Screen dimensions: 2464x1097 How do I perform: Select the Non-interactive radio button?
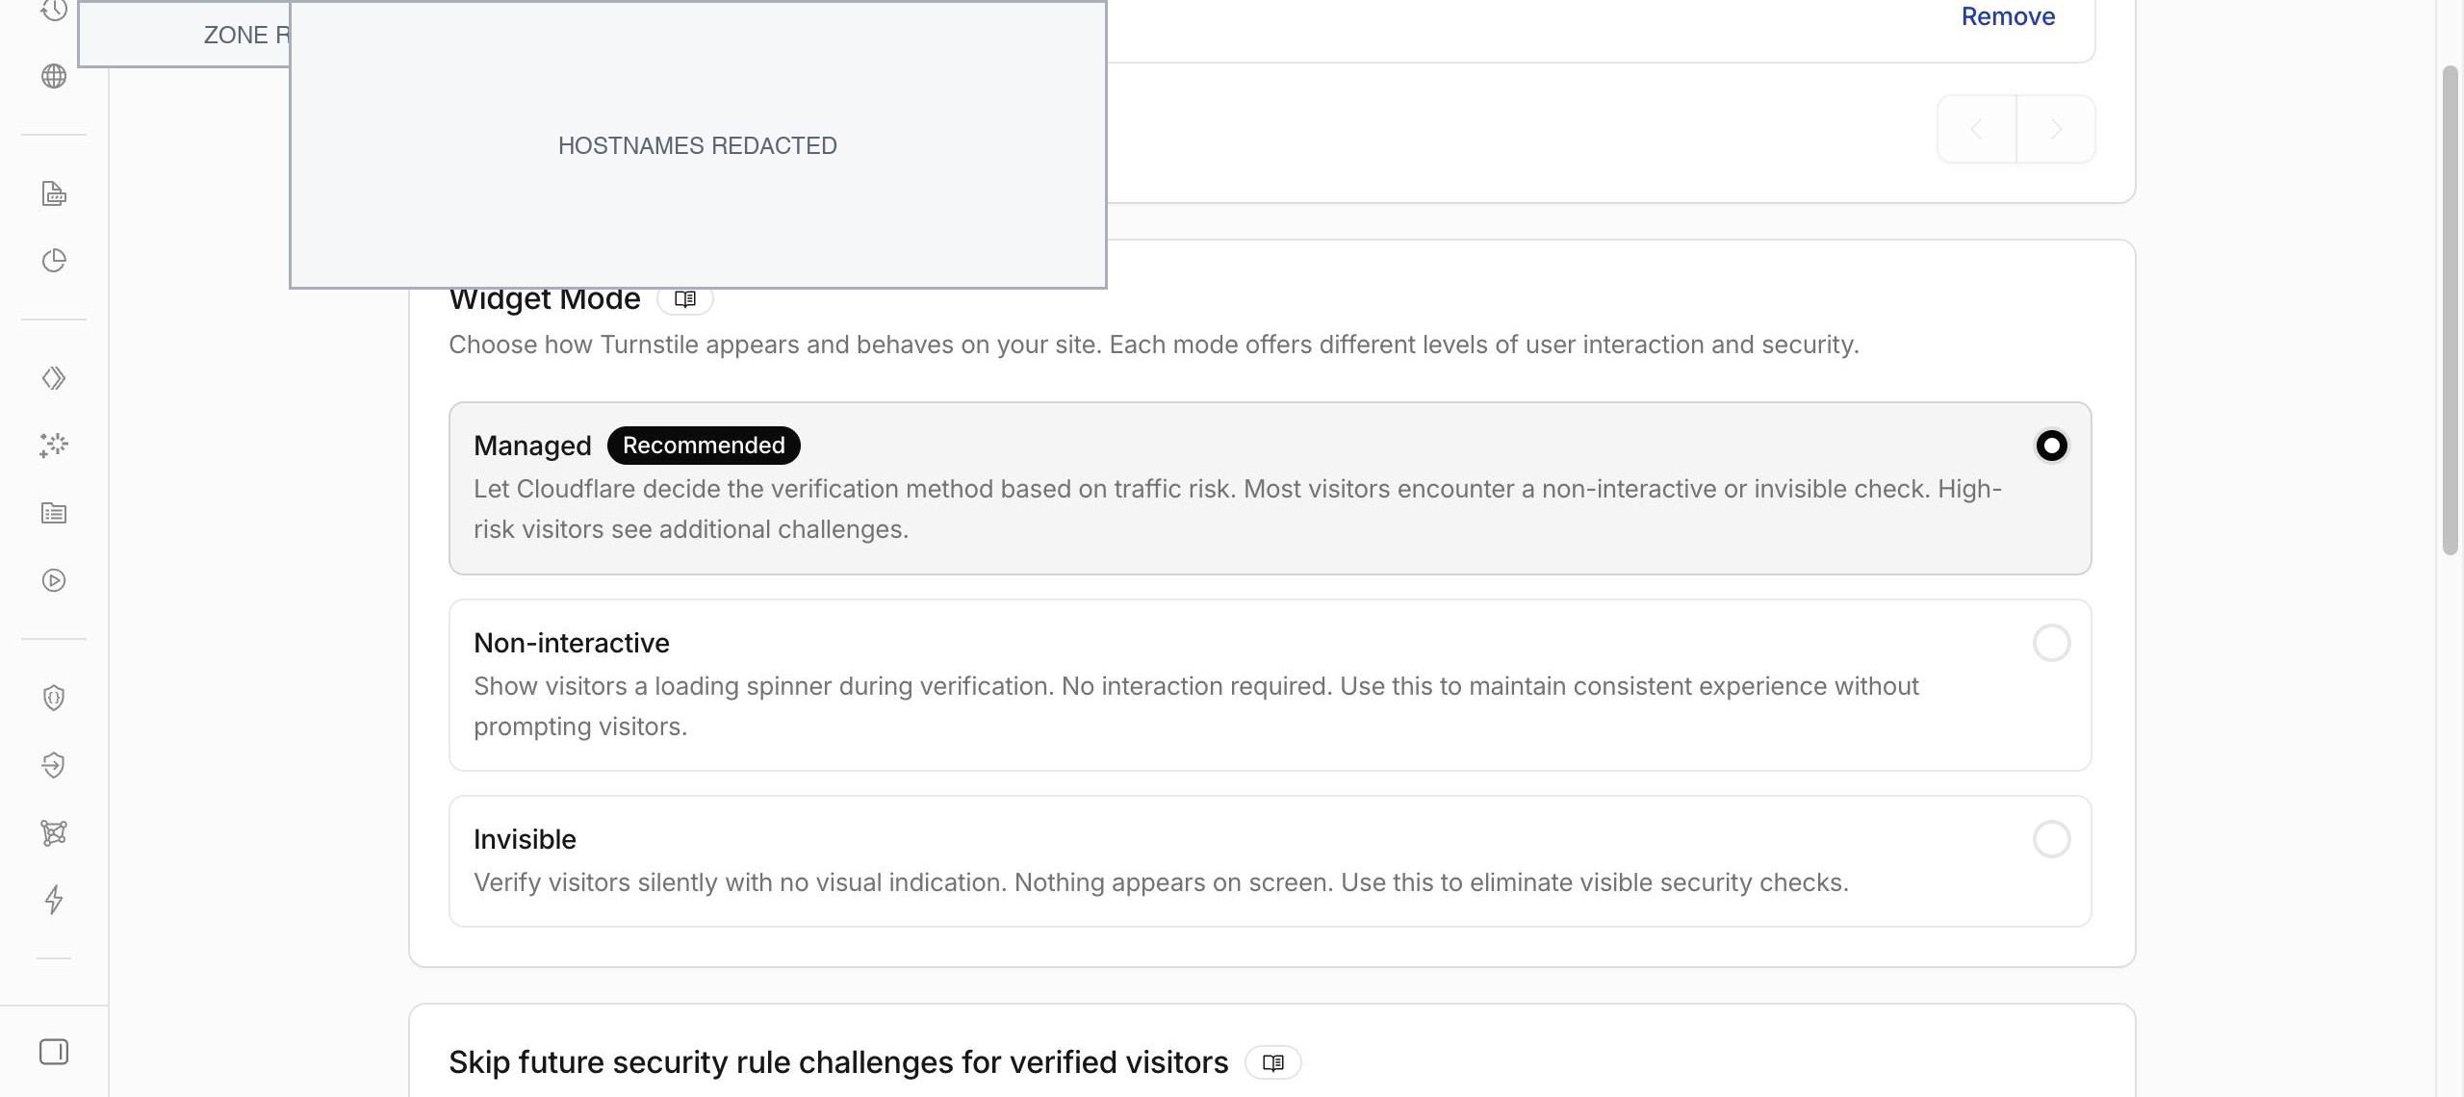[x=2051, y=643]
